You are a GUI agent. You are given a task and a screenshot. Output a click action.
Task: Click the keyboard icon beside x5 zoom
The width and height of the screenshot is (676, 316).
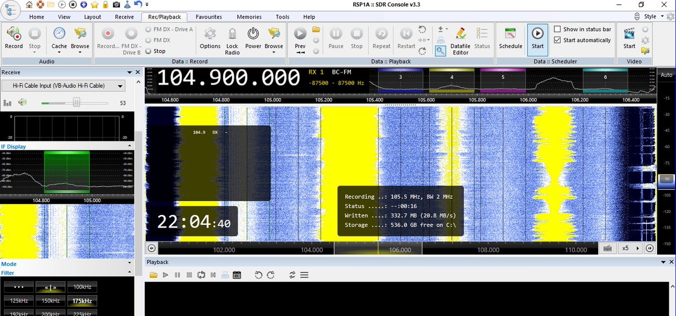(x=608, y=248)
